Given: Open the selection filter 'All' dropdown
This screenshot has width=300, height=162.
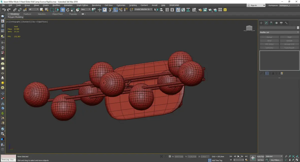Looking at the screenshot, I should [33, 9].
